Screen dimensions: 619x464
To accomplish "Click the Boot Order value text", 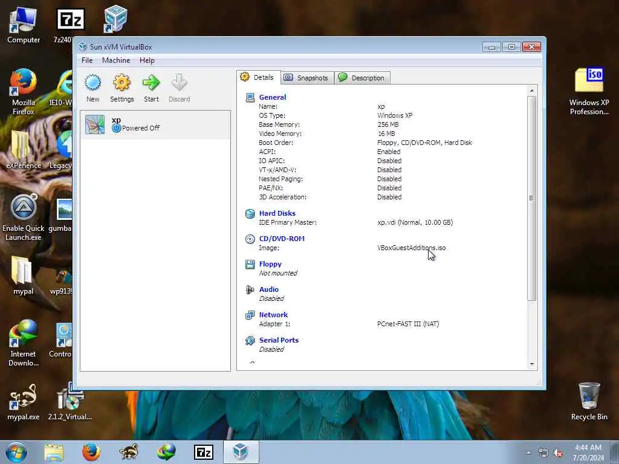I will tap(424, 143).
